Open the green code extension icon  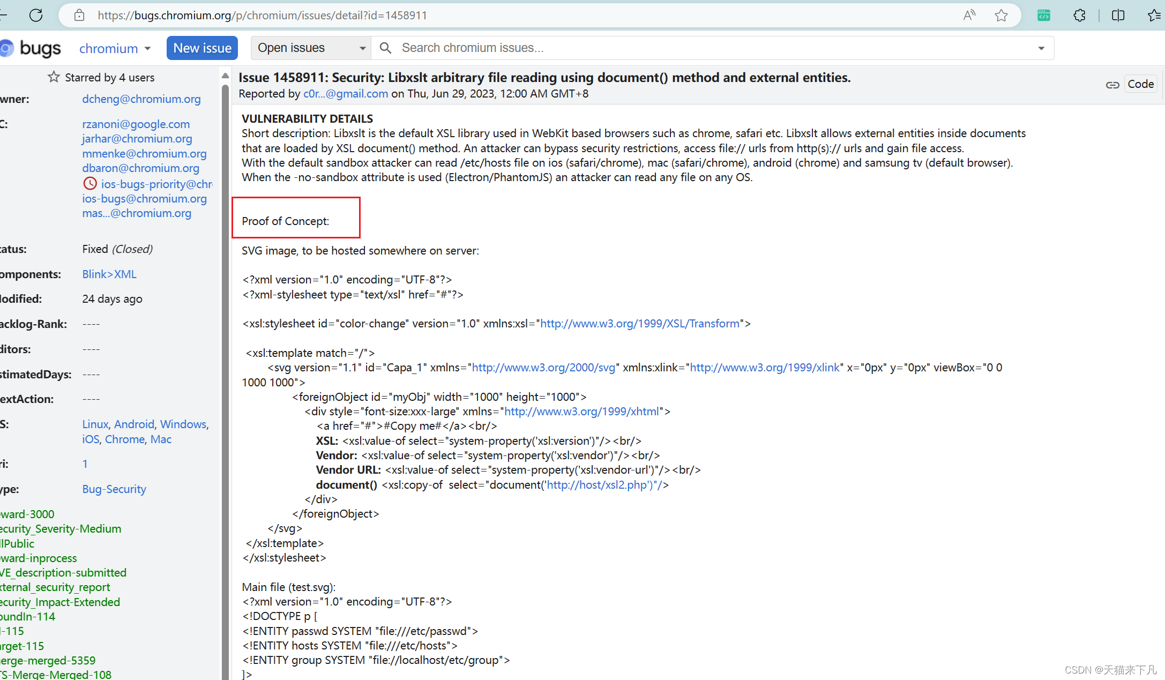click(x=1044, y=15)
